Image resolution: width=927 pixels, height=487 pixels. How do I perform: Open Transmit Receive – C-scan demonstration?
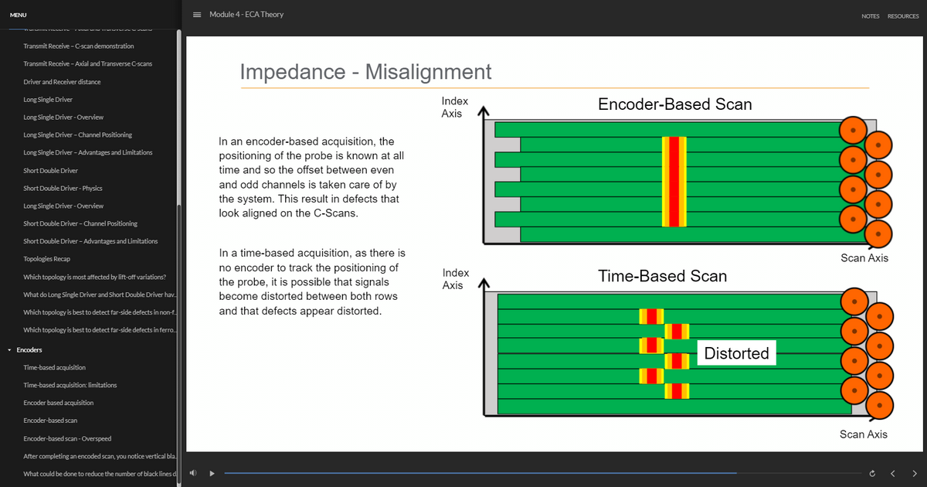(79, 46)
